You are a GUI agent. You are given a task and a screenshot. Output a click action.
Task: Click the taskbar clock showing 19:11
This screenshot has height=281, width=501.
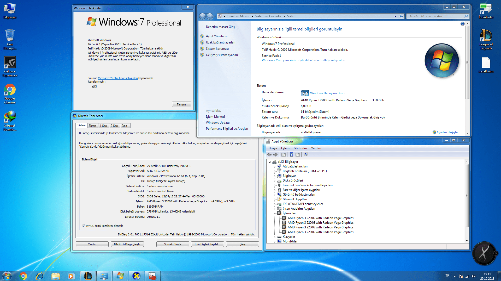tap(487, 276)
